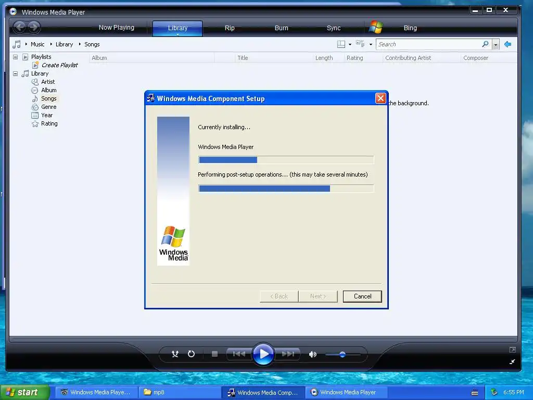This screenshot has height=400, width=533.
Task: Switch to full screen view icon
Action: click(513, 349)
